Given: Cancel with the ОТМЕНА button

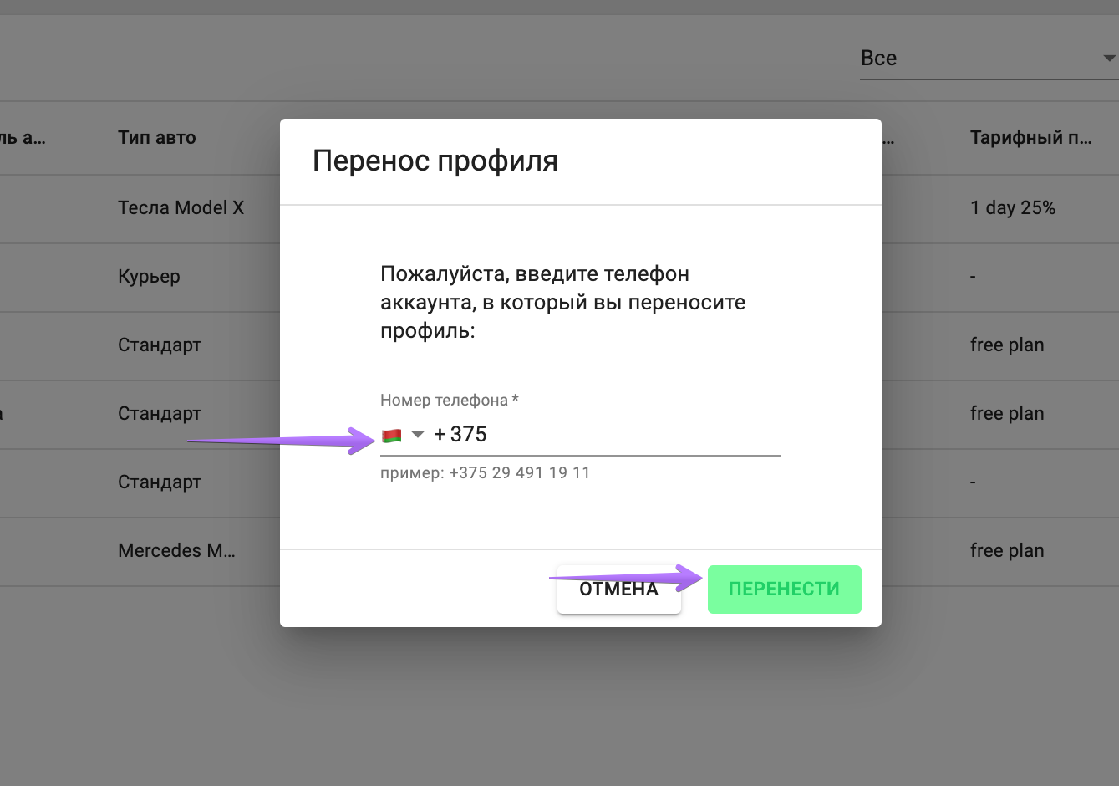Looking at the screenshot, I should coord(619,589).
